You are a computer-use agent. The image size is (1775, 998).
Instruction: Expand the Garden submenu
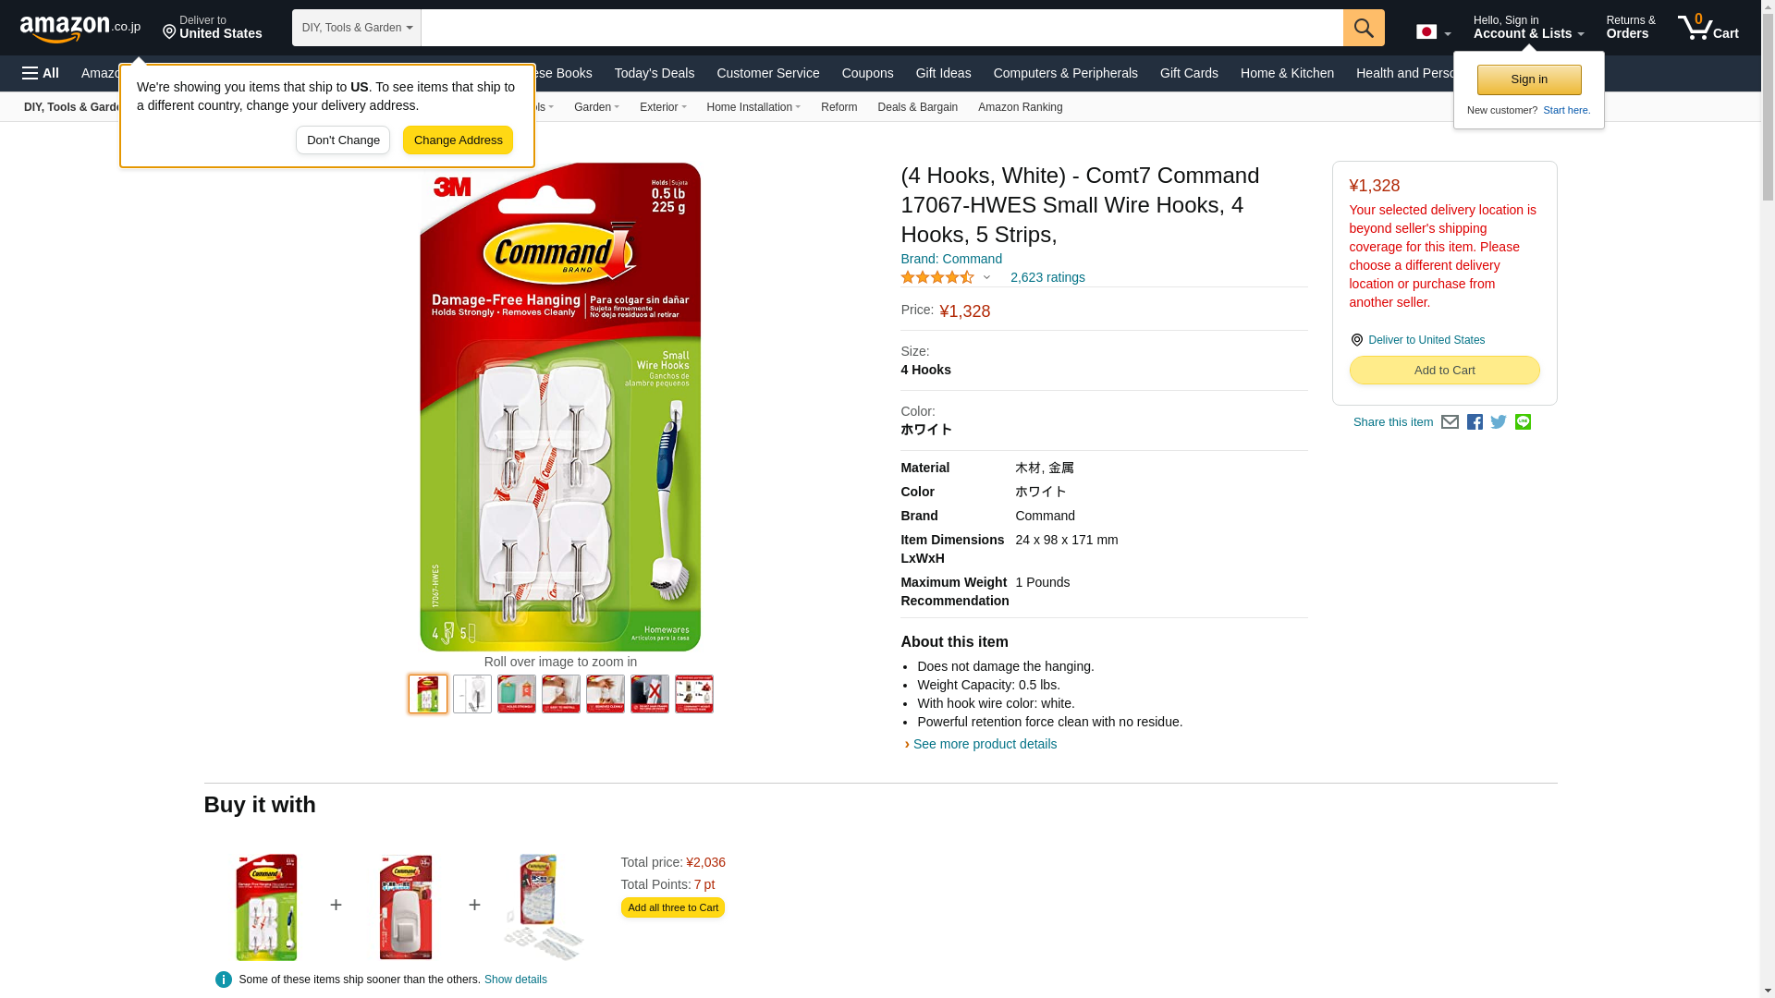click(x=596, y=107)
